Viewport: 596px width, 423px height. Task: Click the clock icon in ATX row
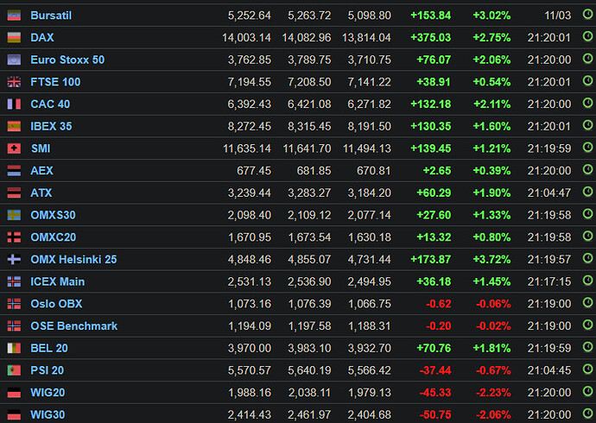(587, 192)
